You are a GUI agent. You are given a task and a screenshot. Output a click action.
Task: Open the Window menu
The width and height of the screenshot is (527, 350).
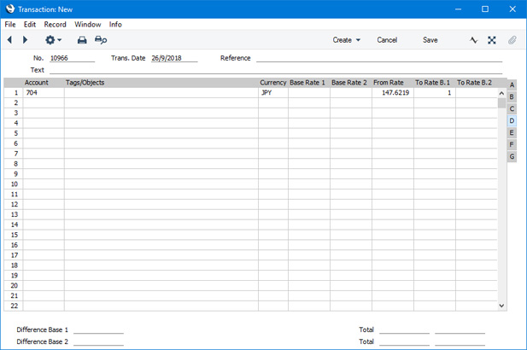pos(88,24)
